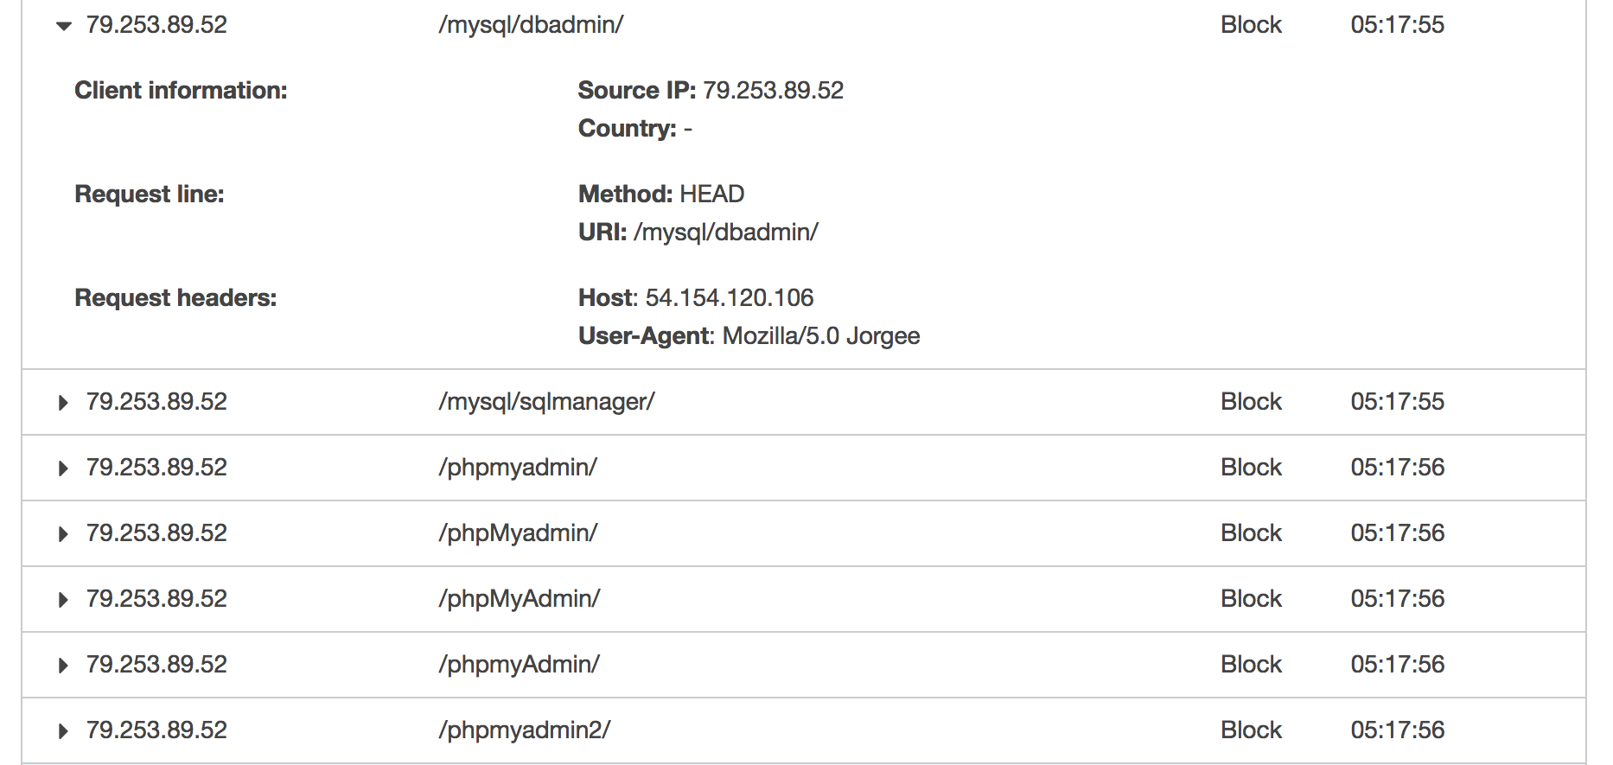Click the /phpMyAdmin/ URI text

click(519, 599)
